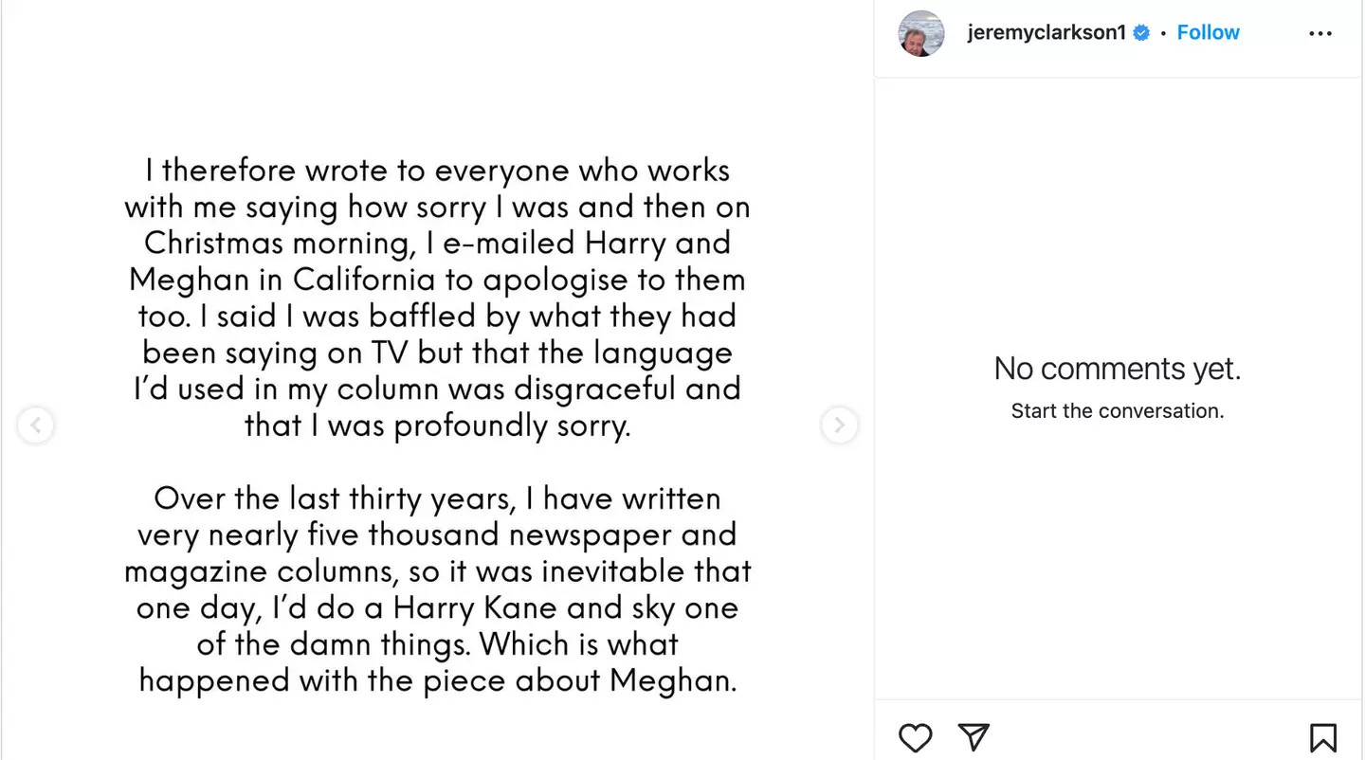
Task: Open the three-dot more options menu
Action: [x=1319, y=33]
